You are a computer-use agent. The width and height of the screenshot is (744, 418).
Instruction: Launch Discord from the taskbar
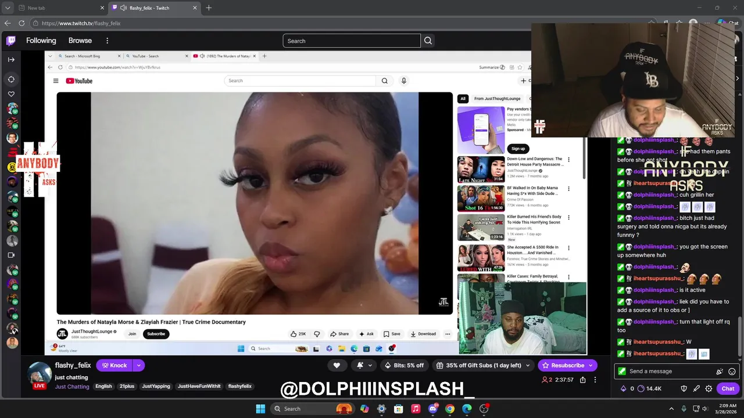tap(432, 409)
